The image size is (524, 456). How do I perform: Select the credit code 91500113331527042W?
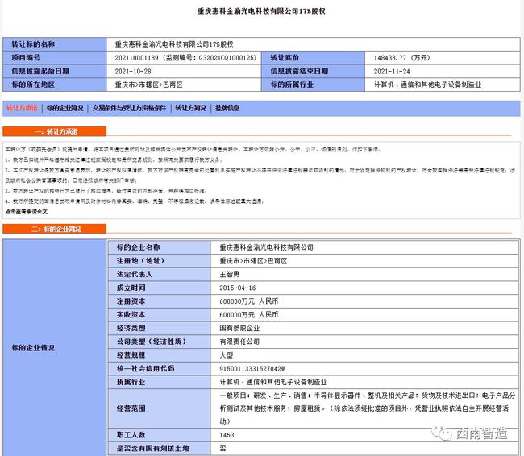[x=253, y=368]
